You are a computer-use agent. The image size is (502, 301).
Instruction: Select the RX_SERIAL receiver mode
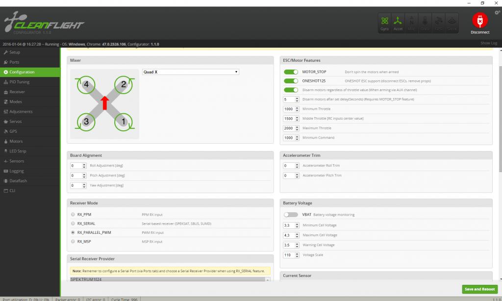74,224
